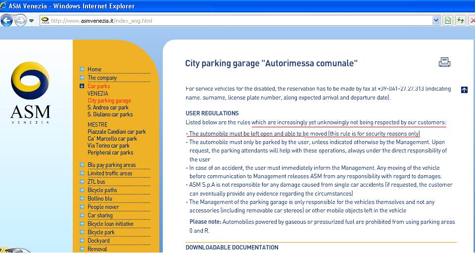
Task: Open Bicycle loan initiative menu item
Action: click(110, 224)
